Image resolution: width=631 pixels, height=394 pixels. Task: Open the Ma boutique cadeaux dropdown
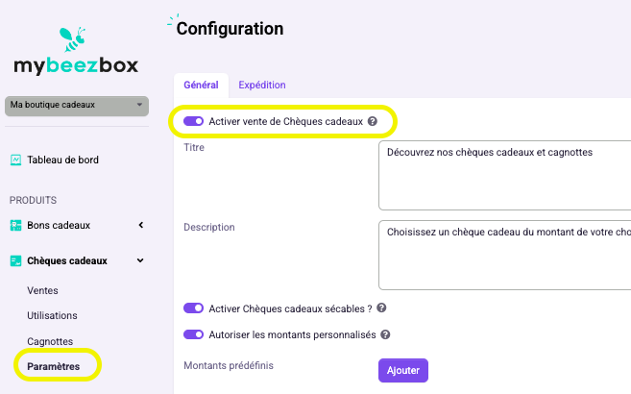(77, 106)
